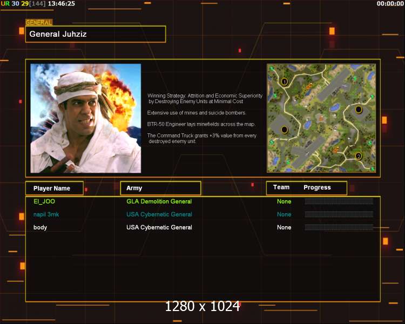Image resolution: width=405 pixels, height=324 pixels.
Task: Open the General Juhziz portrait image
Action: click(86, 118)
